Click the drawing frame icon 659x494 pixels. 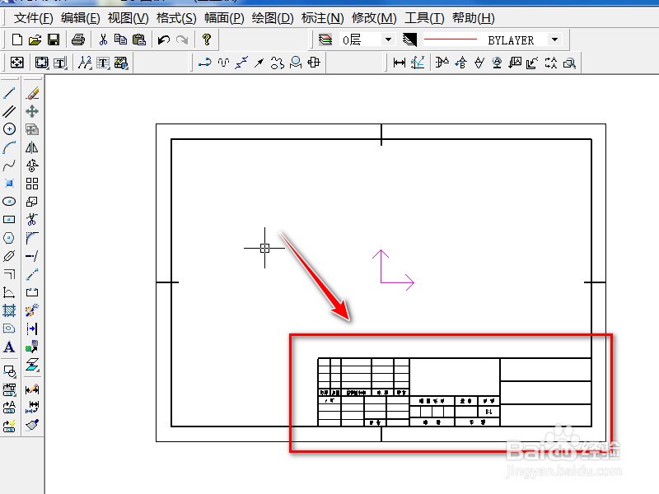(42, 63)
